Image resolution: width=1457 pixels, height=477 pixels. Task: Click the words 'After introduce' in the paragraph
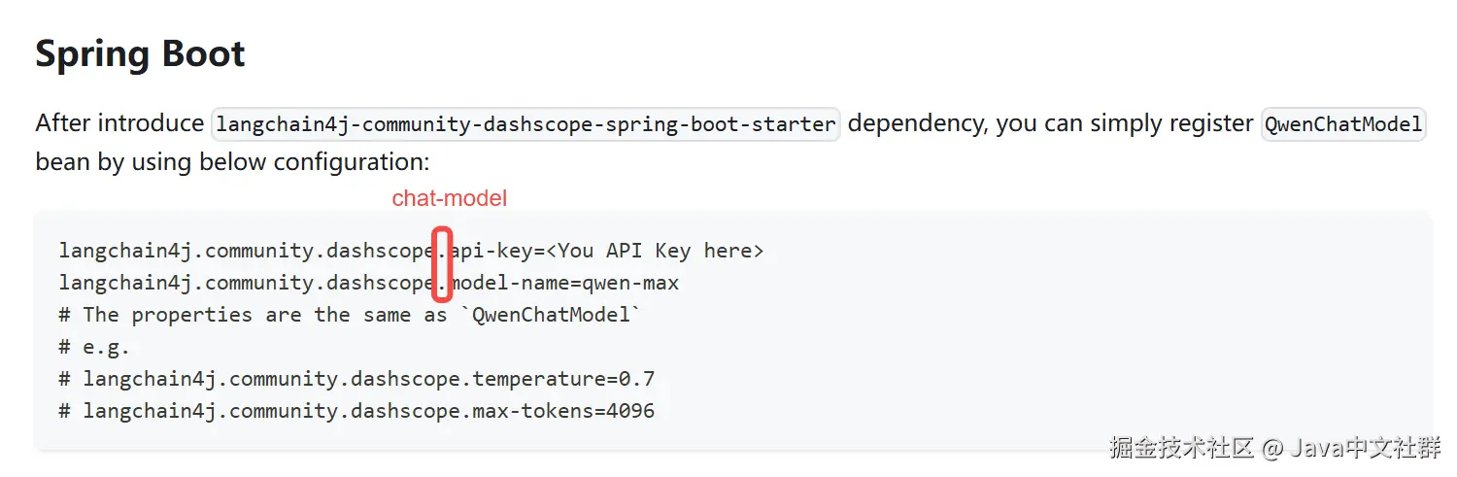pyautogui.click(x=119, y=123)
